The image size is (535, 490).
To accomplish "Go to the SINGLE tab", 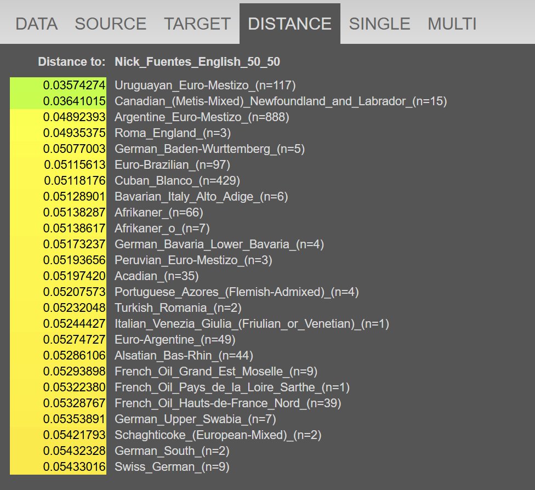I will 379,24.
